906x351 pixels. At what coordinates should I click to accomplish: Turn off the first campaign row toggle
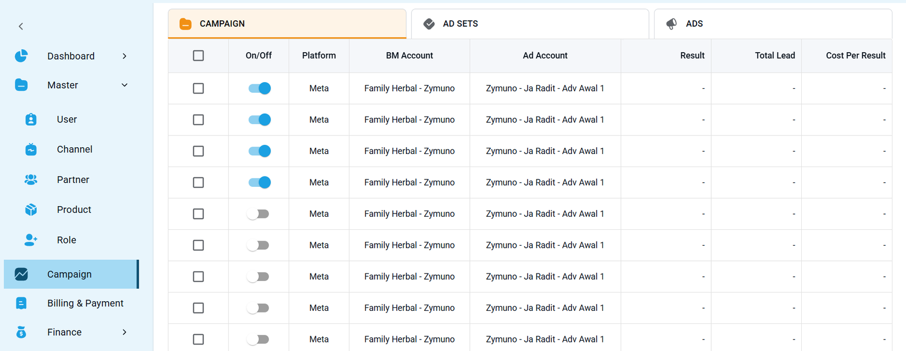tap(259, 88)
